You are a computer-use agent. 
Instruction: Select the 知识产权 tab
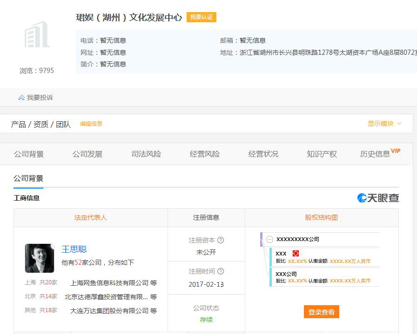322,154
